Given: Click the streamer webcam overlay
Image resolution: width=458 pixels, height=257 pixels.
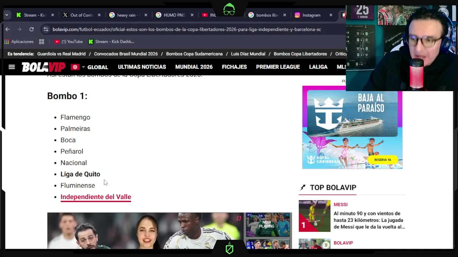Looking at the screenshot, I should coord(401,46).
